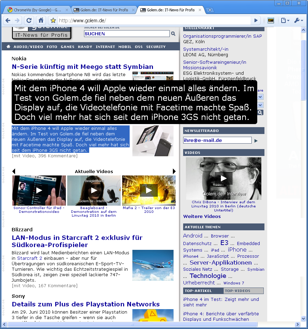Image resolution: width=308 pixels, height=329 pixels.
Task: Open the iPhone 4 box thumbnail image
Action: coord(153,141)
